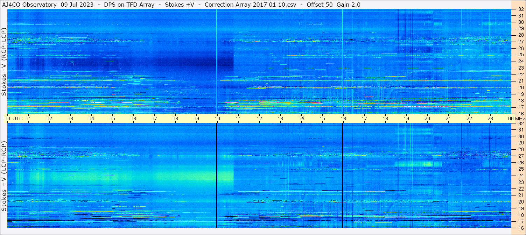The width and height of the screenshot is (526, 235).
Task: Select the 15 hour marker on time axis
Action: (x=322, y=119)
